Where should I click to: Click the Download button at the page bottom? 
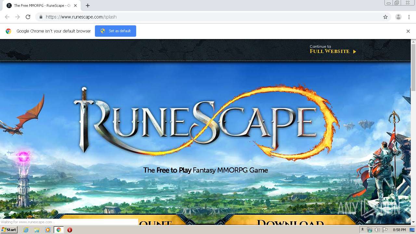[x=290, y=220]
